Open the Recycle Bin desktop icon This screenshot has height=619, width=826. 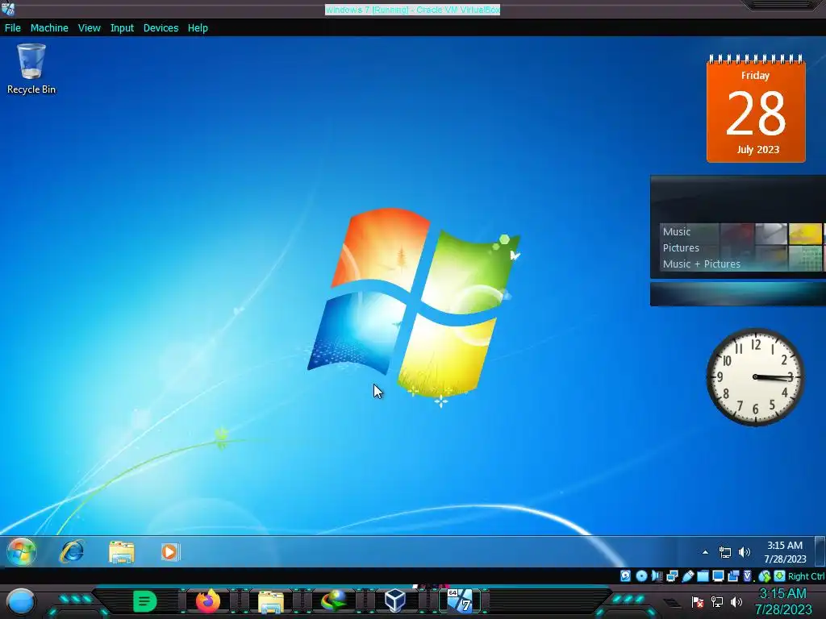point(31,69)
